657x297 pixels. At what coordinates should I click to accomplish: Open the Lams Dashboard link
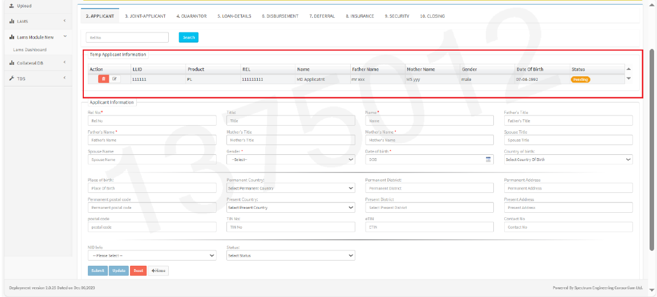(30, 49)
